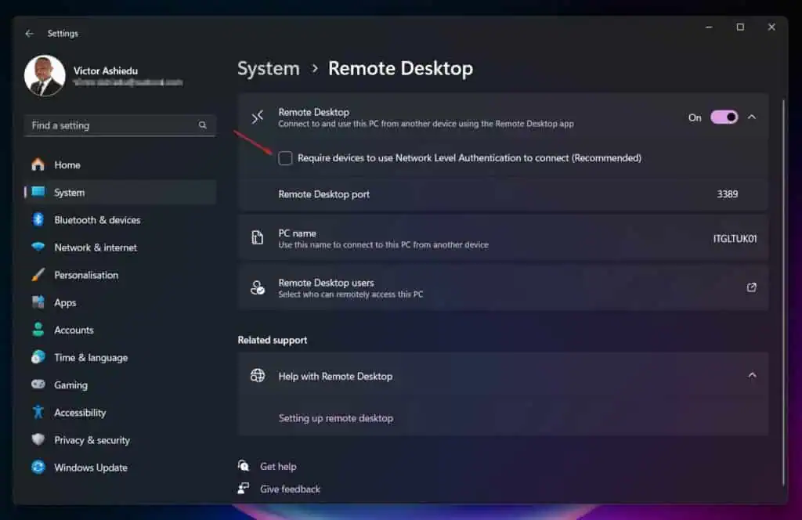Screen dimensions: 802x520
Task: Navigate to Accounts settings
Action: (120, 330)
